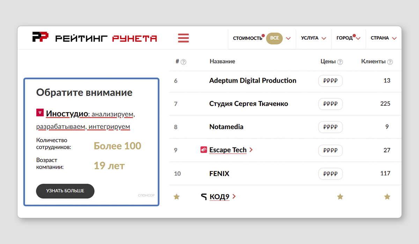Click the price badge in Notamedia row
419x244 pixels.
[x=330, y=127]
